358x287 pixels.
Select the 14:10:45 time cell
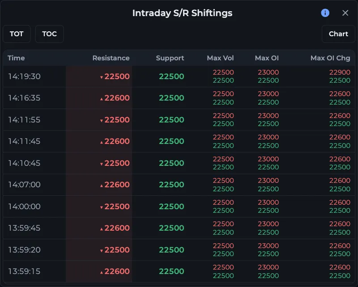pyautogui.click(x=24, y=163)
